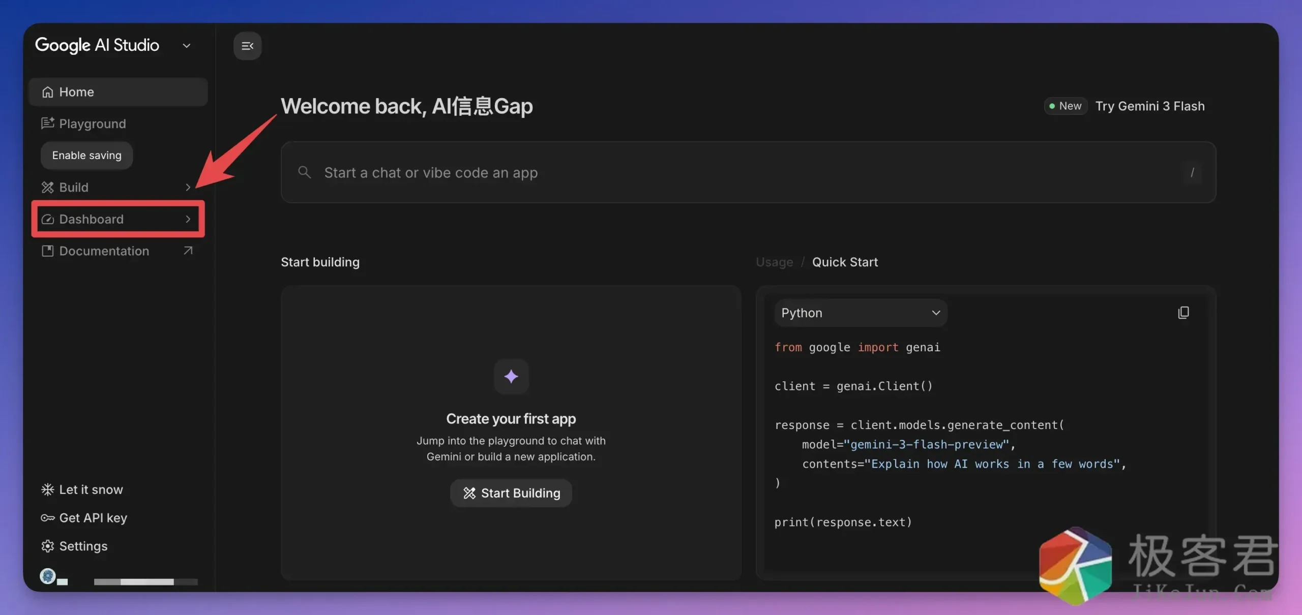The image size is (1302, 615).
Task: Select the Quick Start tab
Action: (844, 262)
